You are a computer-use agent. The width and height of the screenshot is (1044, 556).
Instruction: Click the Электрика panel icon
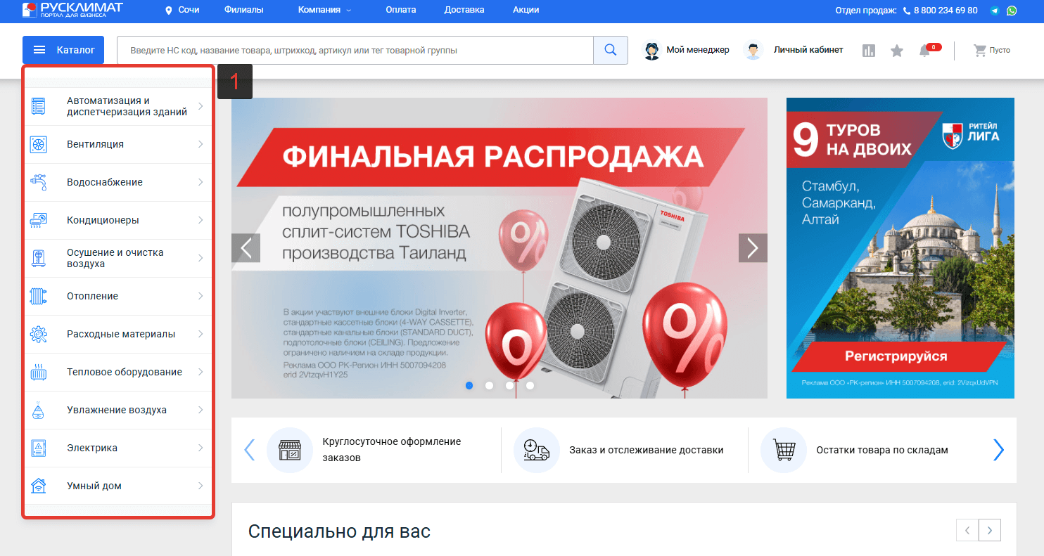click(38, 448)
